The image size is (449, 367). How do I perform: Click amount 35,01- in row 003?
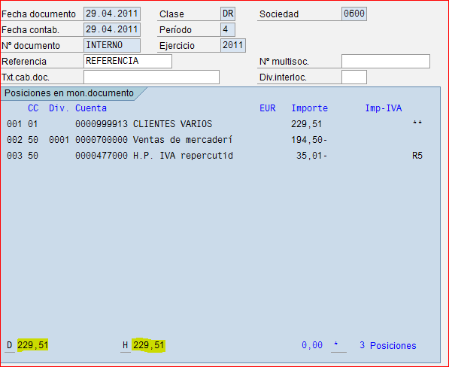(x=311, y=156)
